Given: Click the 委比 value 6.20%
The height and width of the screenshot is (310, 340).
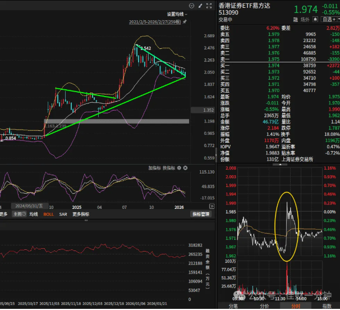Looking at the screenshot, I should click(273, 28).
